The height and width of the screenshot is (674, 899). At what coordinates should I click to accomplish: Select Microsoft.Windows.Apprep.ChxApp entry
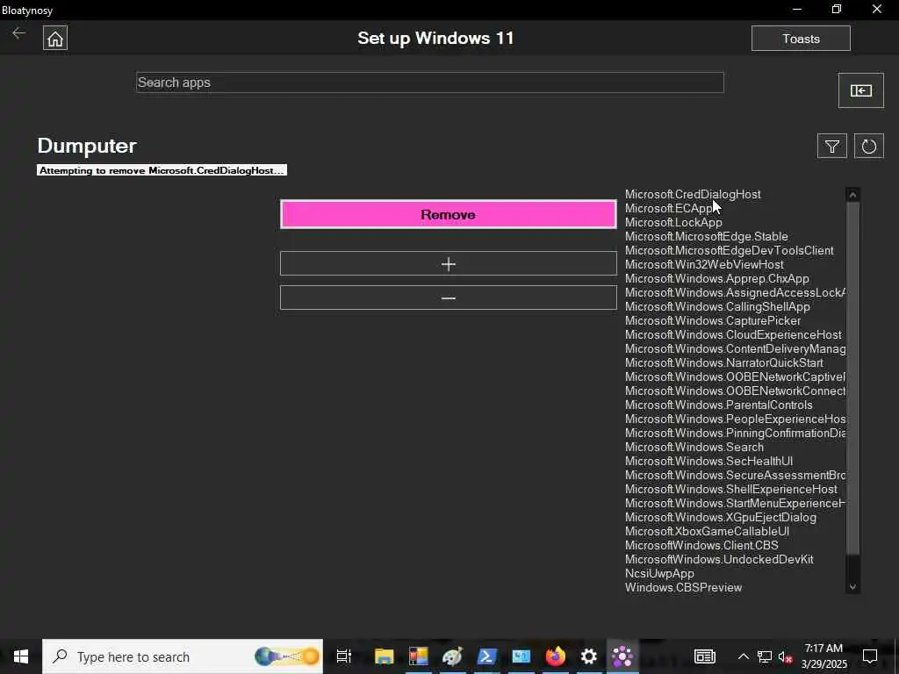(716, 278)
